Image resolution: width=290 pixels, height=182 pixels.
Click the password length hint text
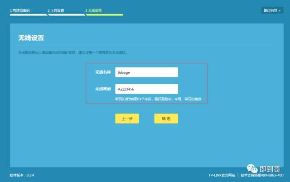(158, 99)
